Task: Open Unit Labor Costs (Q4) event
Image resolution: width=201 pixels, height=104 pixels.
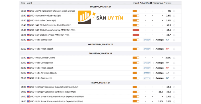Action: coord(45,21)
